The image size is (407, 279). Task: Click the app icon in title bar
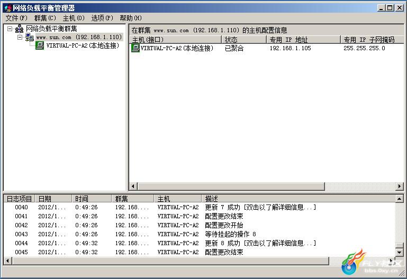pos(8,8)
